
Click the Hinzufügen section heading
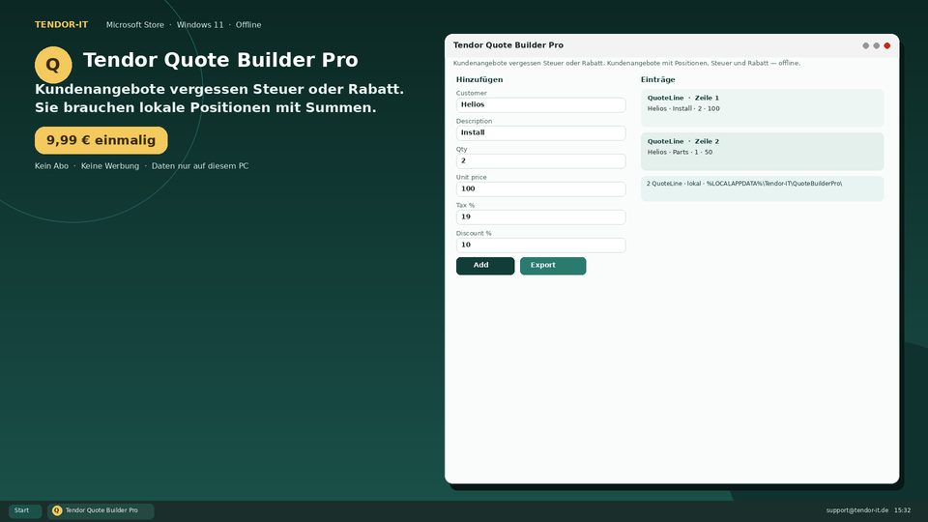click(479, 79)
